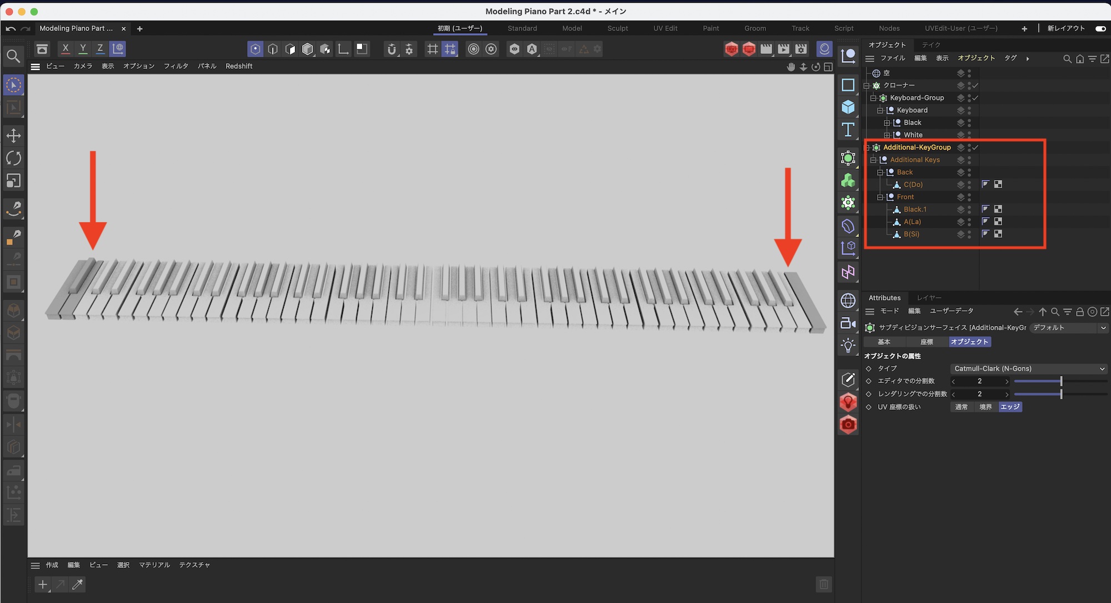Add a Cube primitive object
Screen dimensions: 1111x603
pos(848,107)
